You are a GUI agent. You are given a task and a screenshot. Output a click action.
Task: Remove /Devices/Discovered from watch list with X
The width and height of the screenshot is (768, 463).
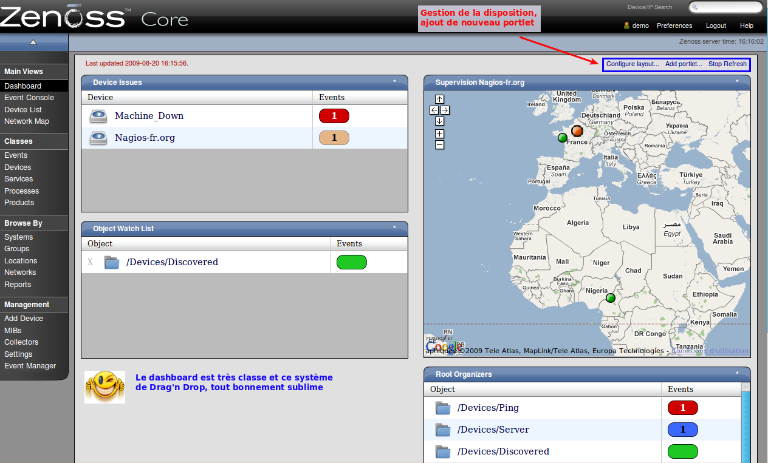tap(91, 262)
